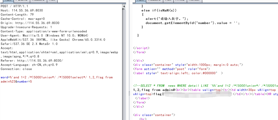This screenshot has width=278, height=120.
Task: Click the document.getElementById("number").value line
Action: pyautogui.click(x=193, y=23)
